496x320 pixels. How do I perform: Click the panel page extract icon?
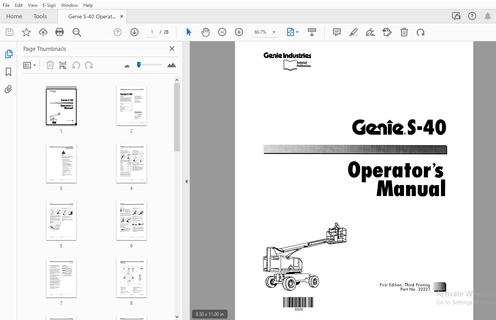pyautogui.click(x=63, y=65)
